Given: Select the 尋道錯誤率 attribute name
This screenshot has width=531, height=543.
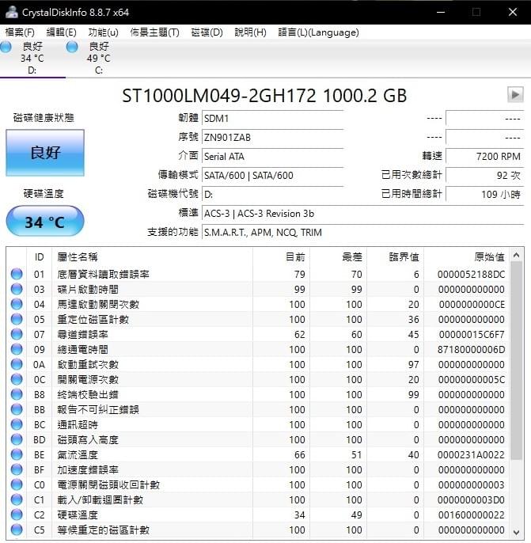Looking at the screenshot, I should [83, 334].
